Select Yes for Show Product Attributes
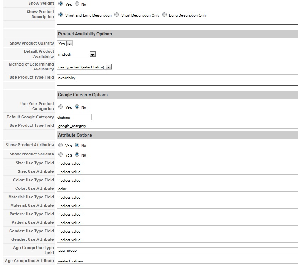Image resolution: width=298 pixels, height=267 pixels. tap(61, 145)
